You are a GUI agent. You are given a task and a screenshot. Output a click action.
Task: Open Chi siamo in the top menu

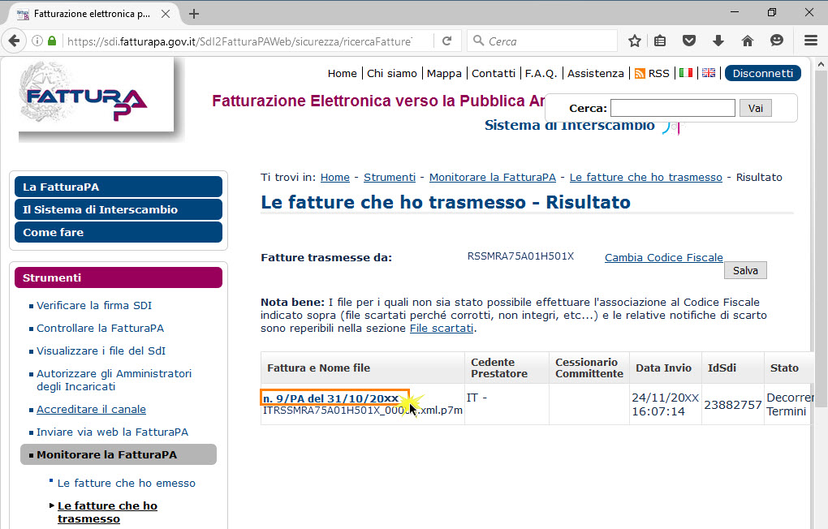pyautogui.click(x=392, y=73)
